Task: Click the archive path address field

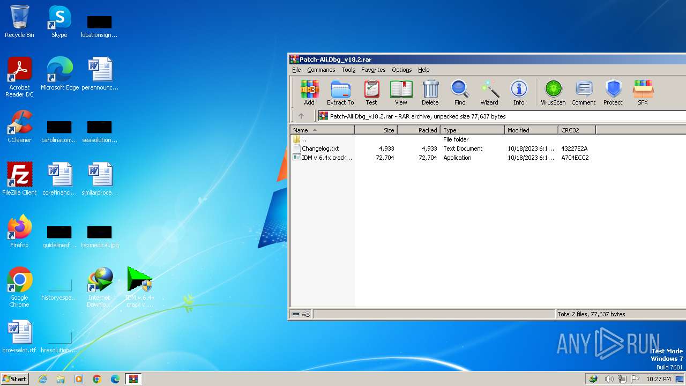Action: 501,116
